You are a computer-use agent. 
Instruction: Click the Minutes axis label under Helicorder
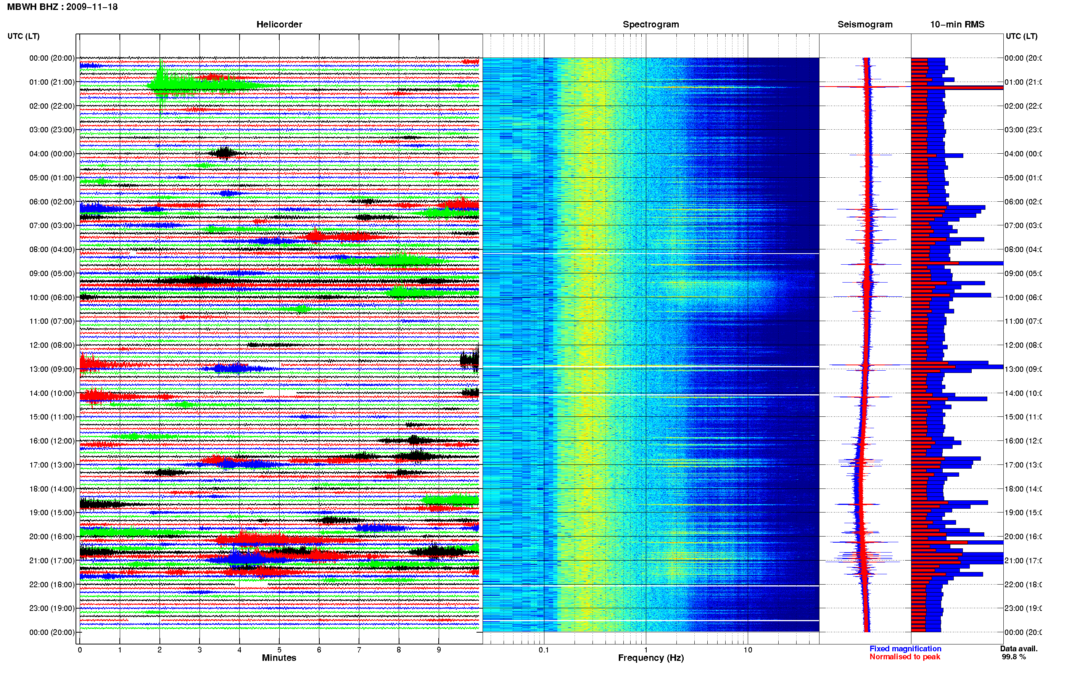pyautogui.click(x=279, y=658)
